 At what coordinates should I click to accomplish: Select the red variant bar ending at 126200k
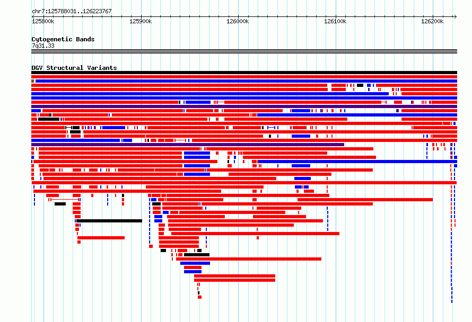click(365, 200)
